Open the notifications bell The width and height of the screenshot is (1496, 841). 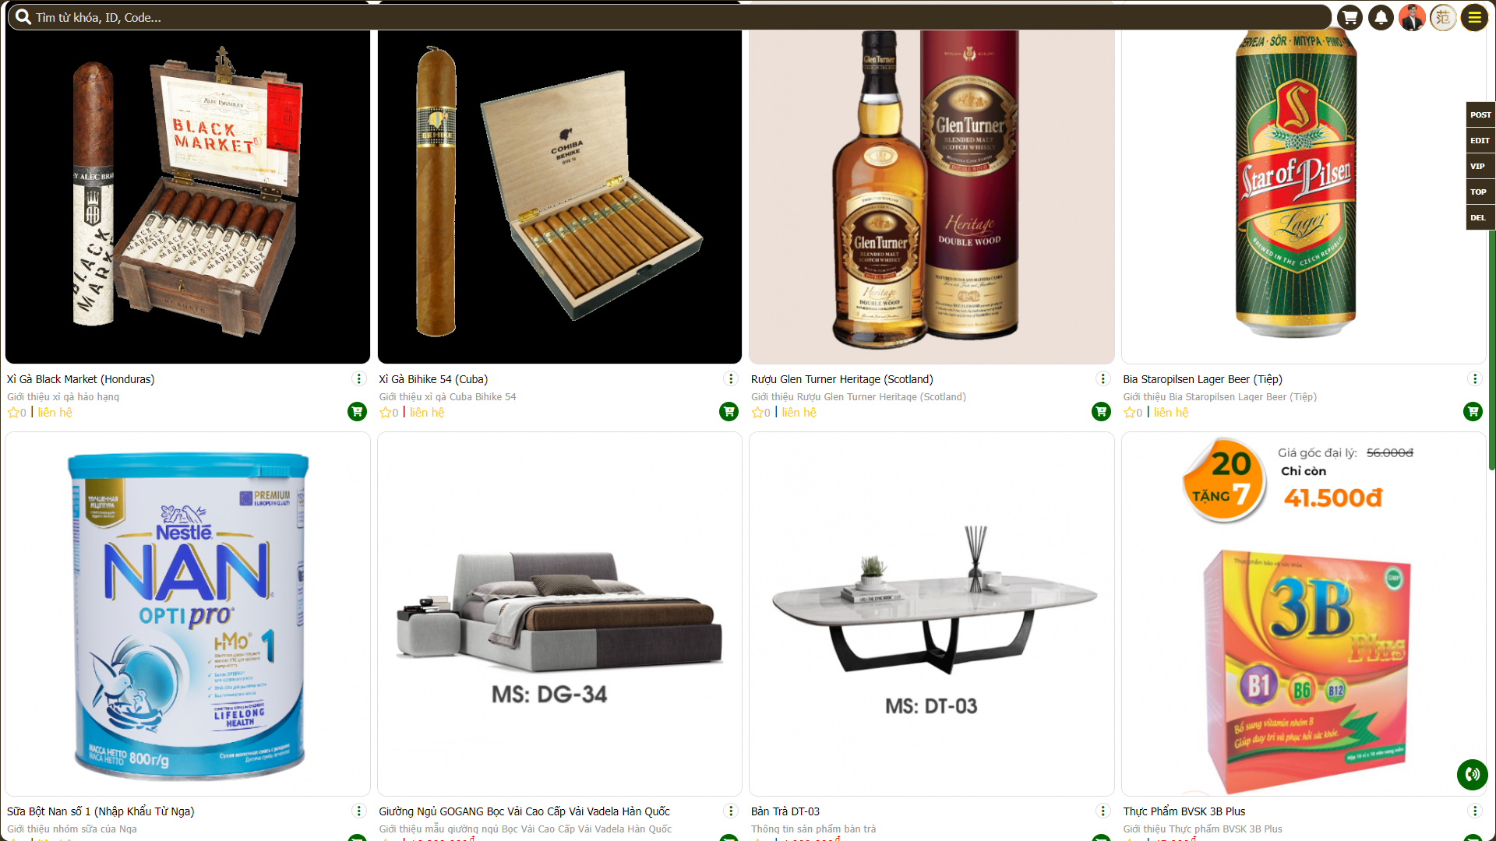tap(1381, 17)
